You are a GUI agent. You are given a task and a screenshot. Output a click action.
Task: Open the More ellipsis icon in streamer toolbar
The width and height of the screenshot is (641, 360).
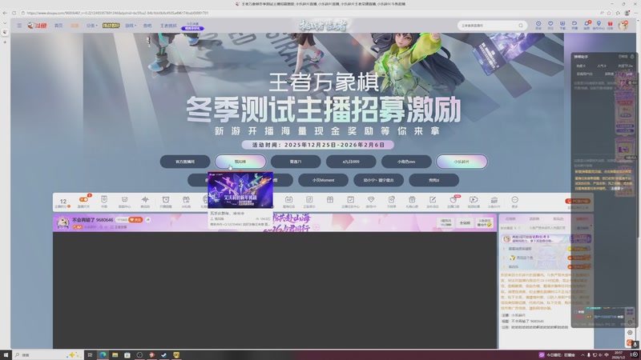(514, 201)
